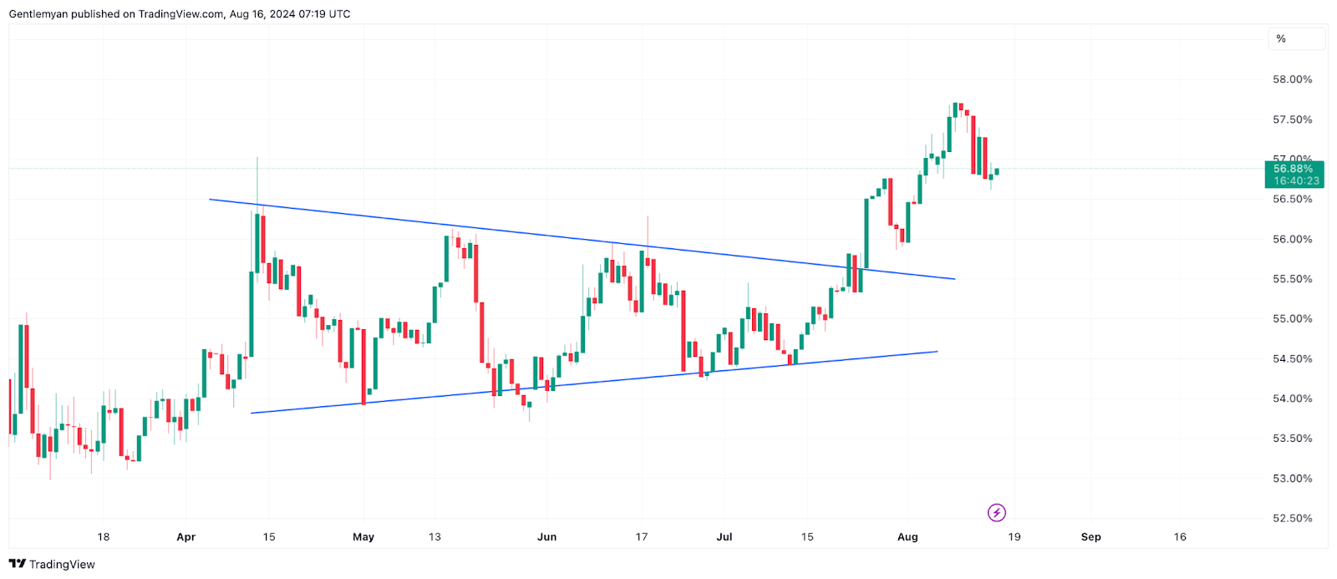Image resolution: width=1337 pixels, height=579 pixels.
Task: Click the purple lightning bolt icon
Action: [996, 512]
